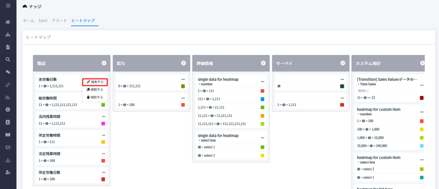Screen dimensions: 439x189
Task: Select the ヒートマップ tab
Action: point(83,21)
